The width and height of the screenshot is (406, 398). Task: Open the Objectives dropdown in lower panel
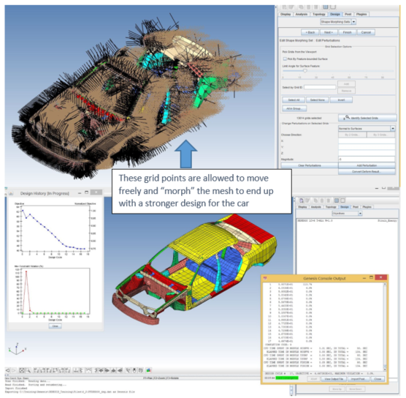(347, 214)
